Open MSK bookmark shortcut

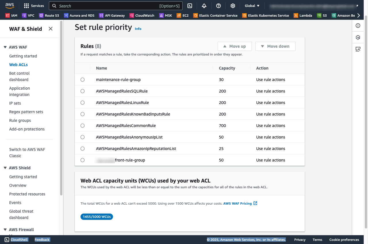(x=166, y=16)
